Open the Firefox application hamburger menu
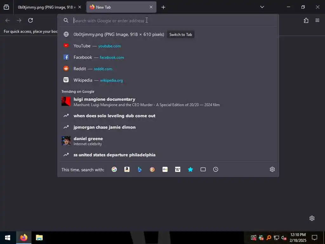Screen dimensions: 325x244 [317, 20]
